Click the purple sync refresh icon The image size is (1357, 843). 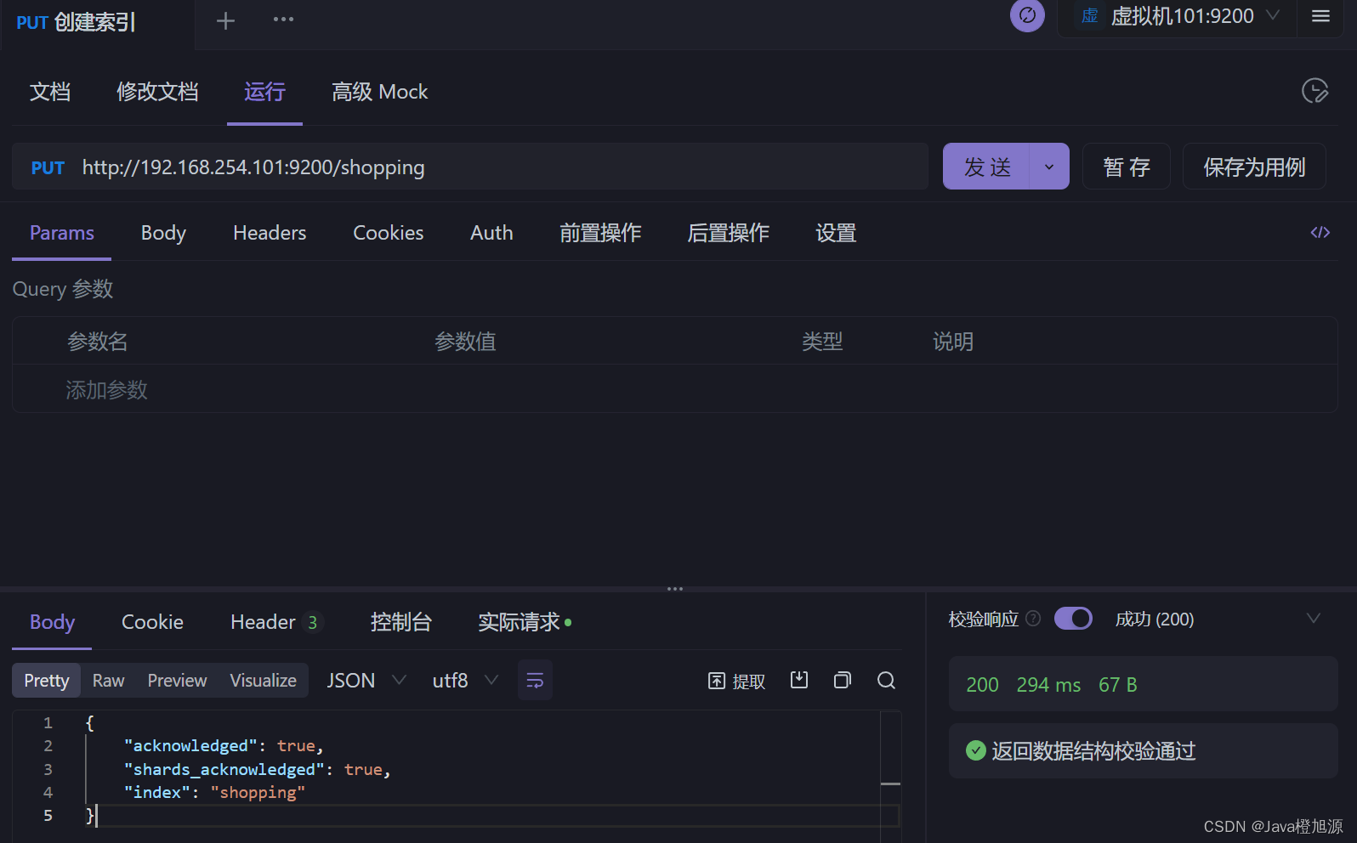(x=1027, y=15)
